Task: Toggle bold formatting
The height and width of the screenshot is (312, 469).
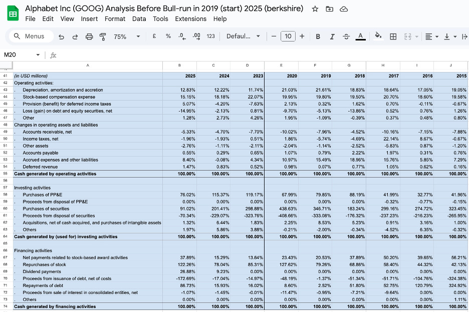Action: pyautogui.click(x=318, y=36)
